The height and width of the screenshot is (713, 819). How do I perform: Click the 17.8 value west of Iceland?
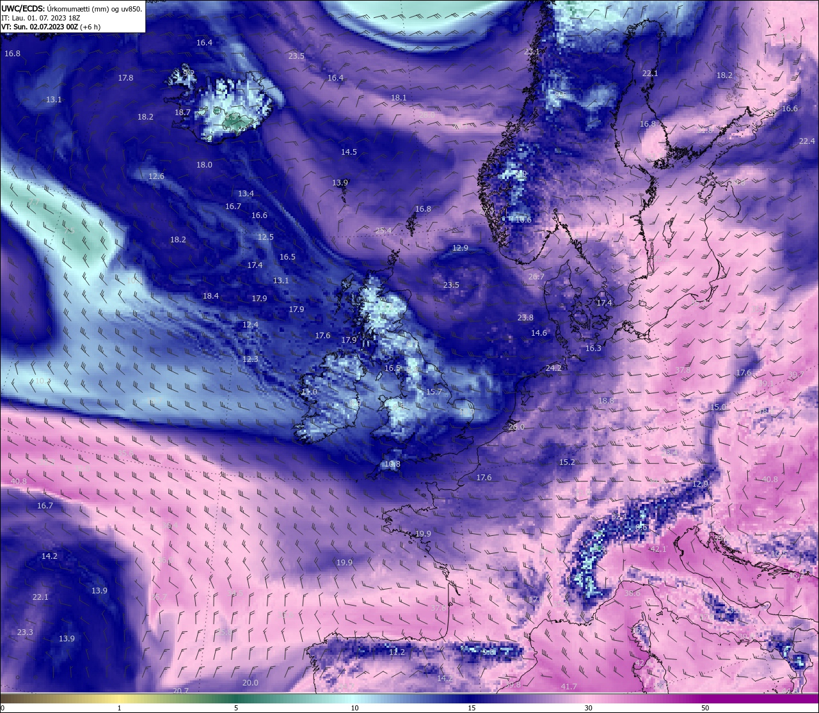(125, 78)
